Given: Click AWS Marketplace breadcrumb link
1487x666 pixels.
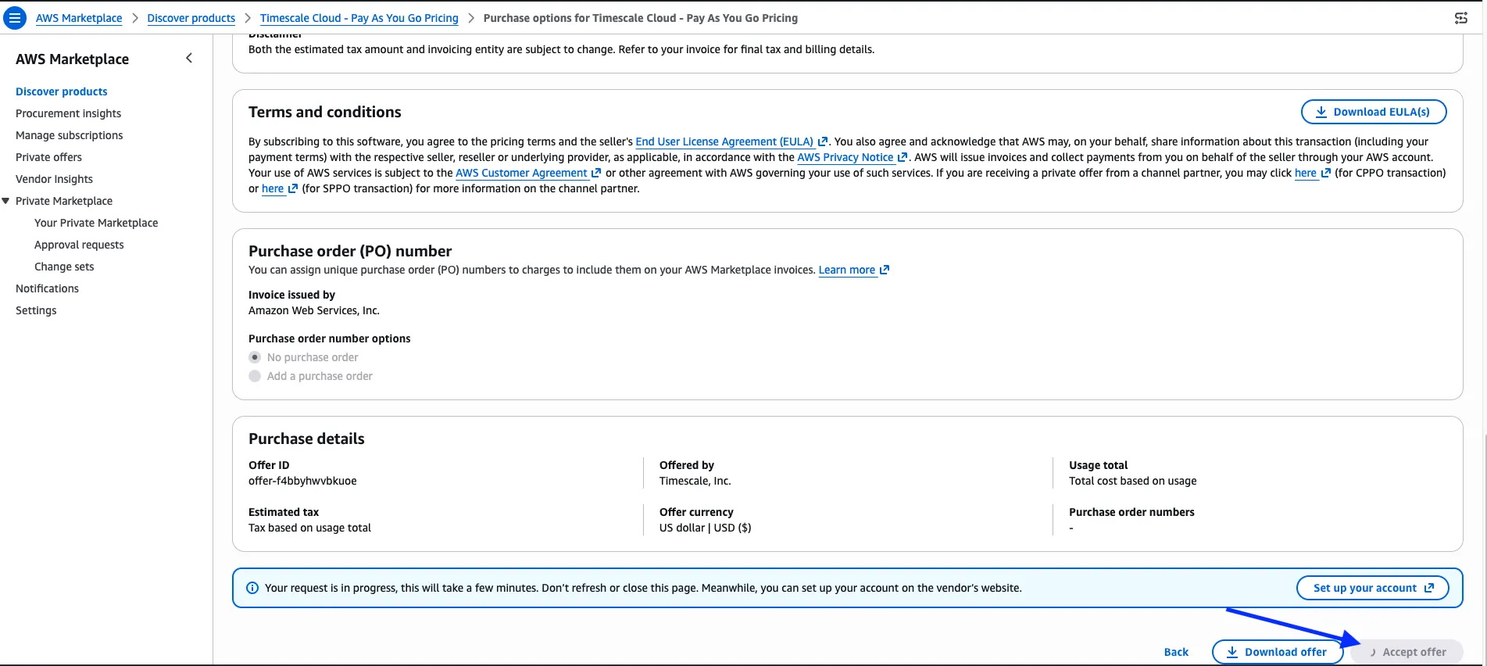Looking at the screenshot, I should point(79,18).
